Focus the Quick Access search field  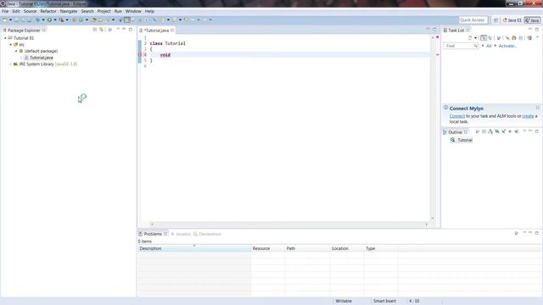coord(473,20)
